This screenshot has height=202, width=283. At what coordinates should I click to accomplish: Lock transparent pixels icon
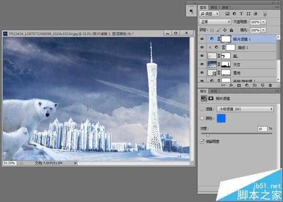(212, 30)
